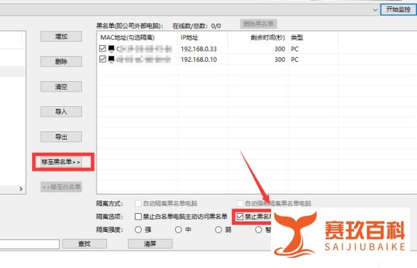Image resolution: width=417 pixels, height=268 pixels.
Task: Click the PC icon in 192.168.0.33 row
Action: click(x=111, y=49)
